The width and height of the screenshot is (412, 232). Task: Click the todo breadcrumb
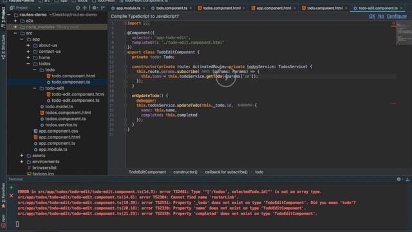tap(259, 172)
